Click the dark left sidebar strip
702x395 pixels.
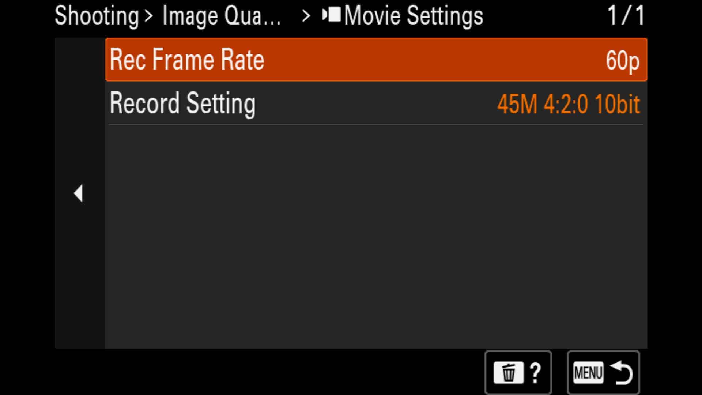[x=80, y=193]
